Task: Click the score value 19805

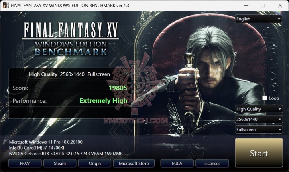Action: tap(118, 88)
